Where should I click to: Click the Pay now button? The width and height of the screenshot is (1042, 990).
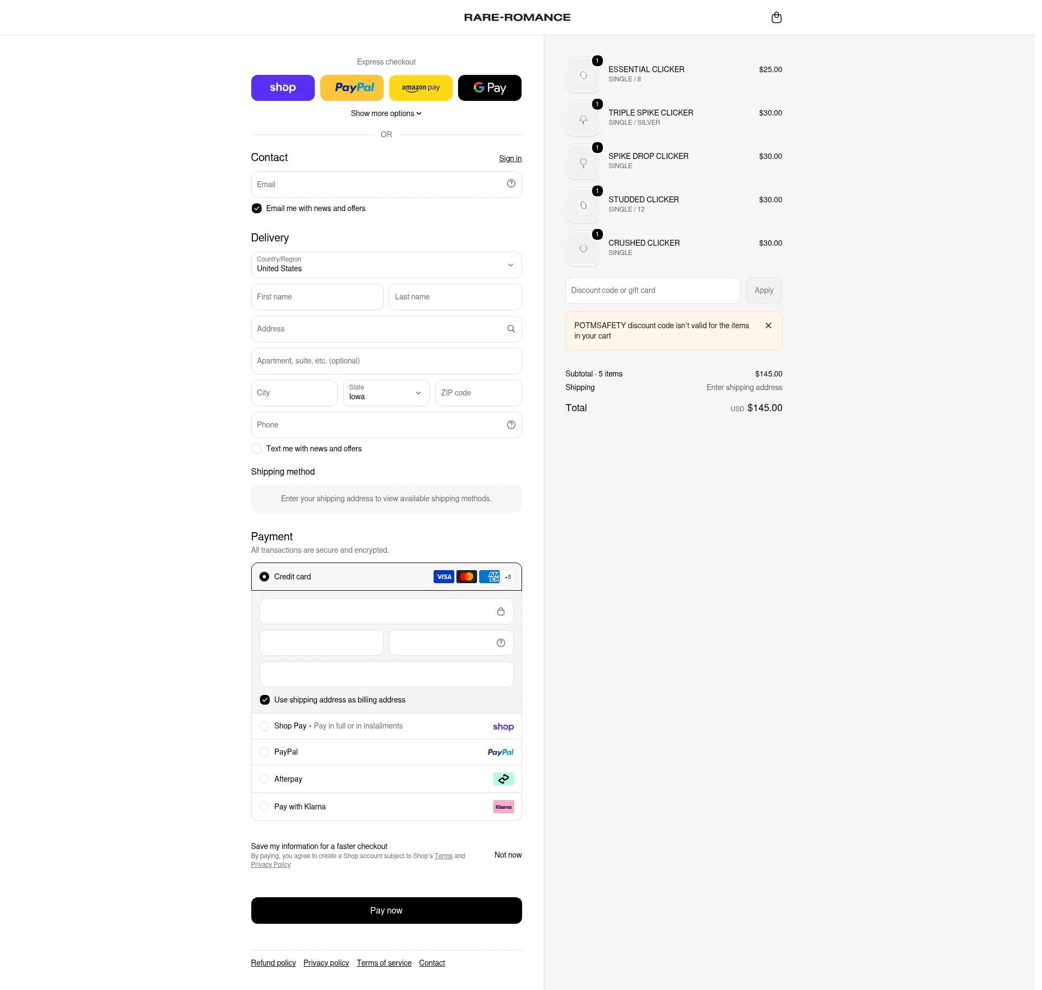386,910
